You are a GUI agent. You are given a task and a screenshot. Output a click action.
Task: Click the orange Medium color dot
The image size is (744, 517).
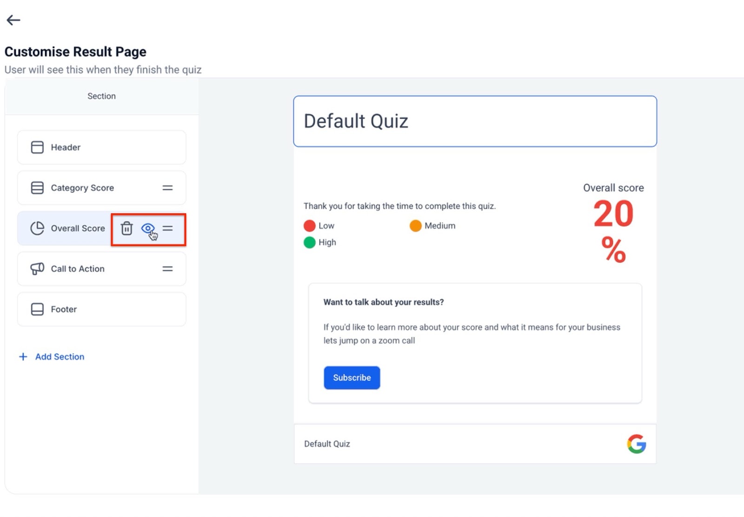tap(415, 226)
